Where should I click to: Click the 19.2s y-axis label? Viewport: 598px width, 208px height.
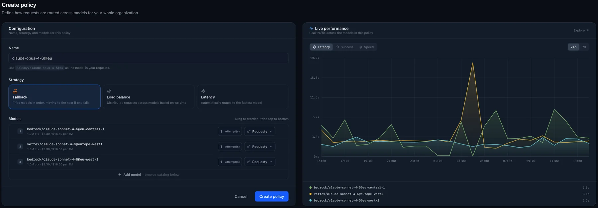coord(314,58)
